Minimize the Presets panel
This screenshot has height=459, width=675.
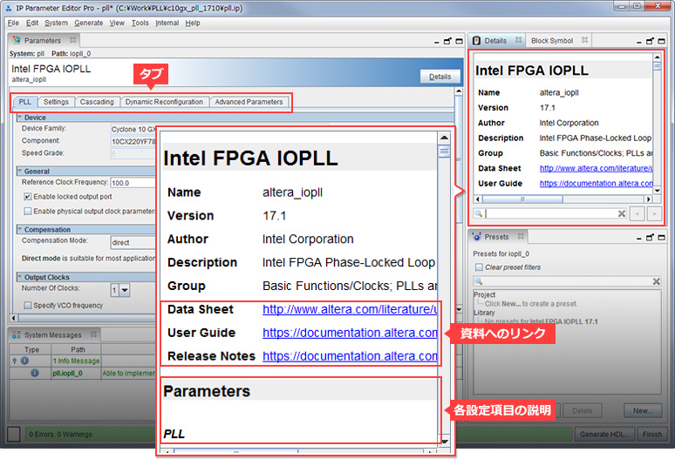(x=639, y=238)
